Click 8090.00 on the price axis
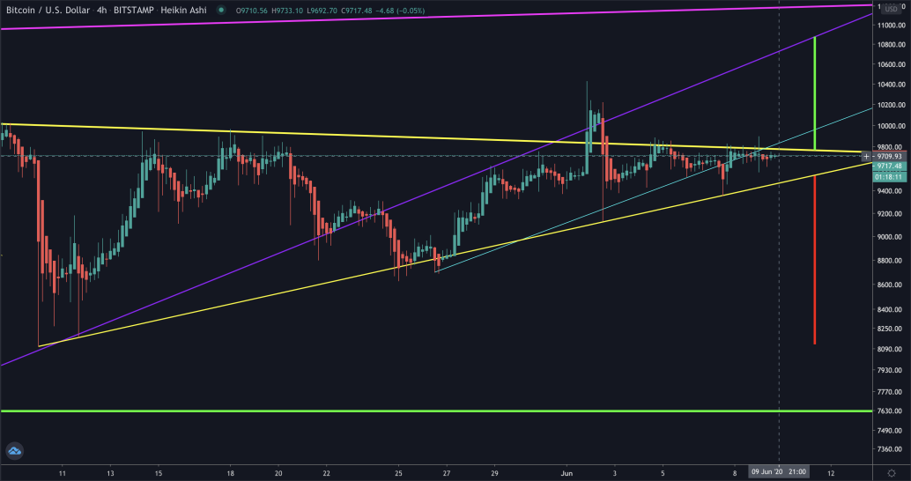The width and height of the screenshot is (911, 481). tap(890, 349)
